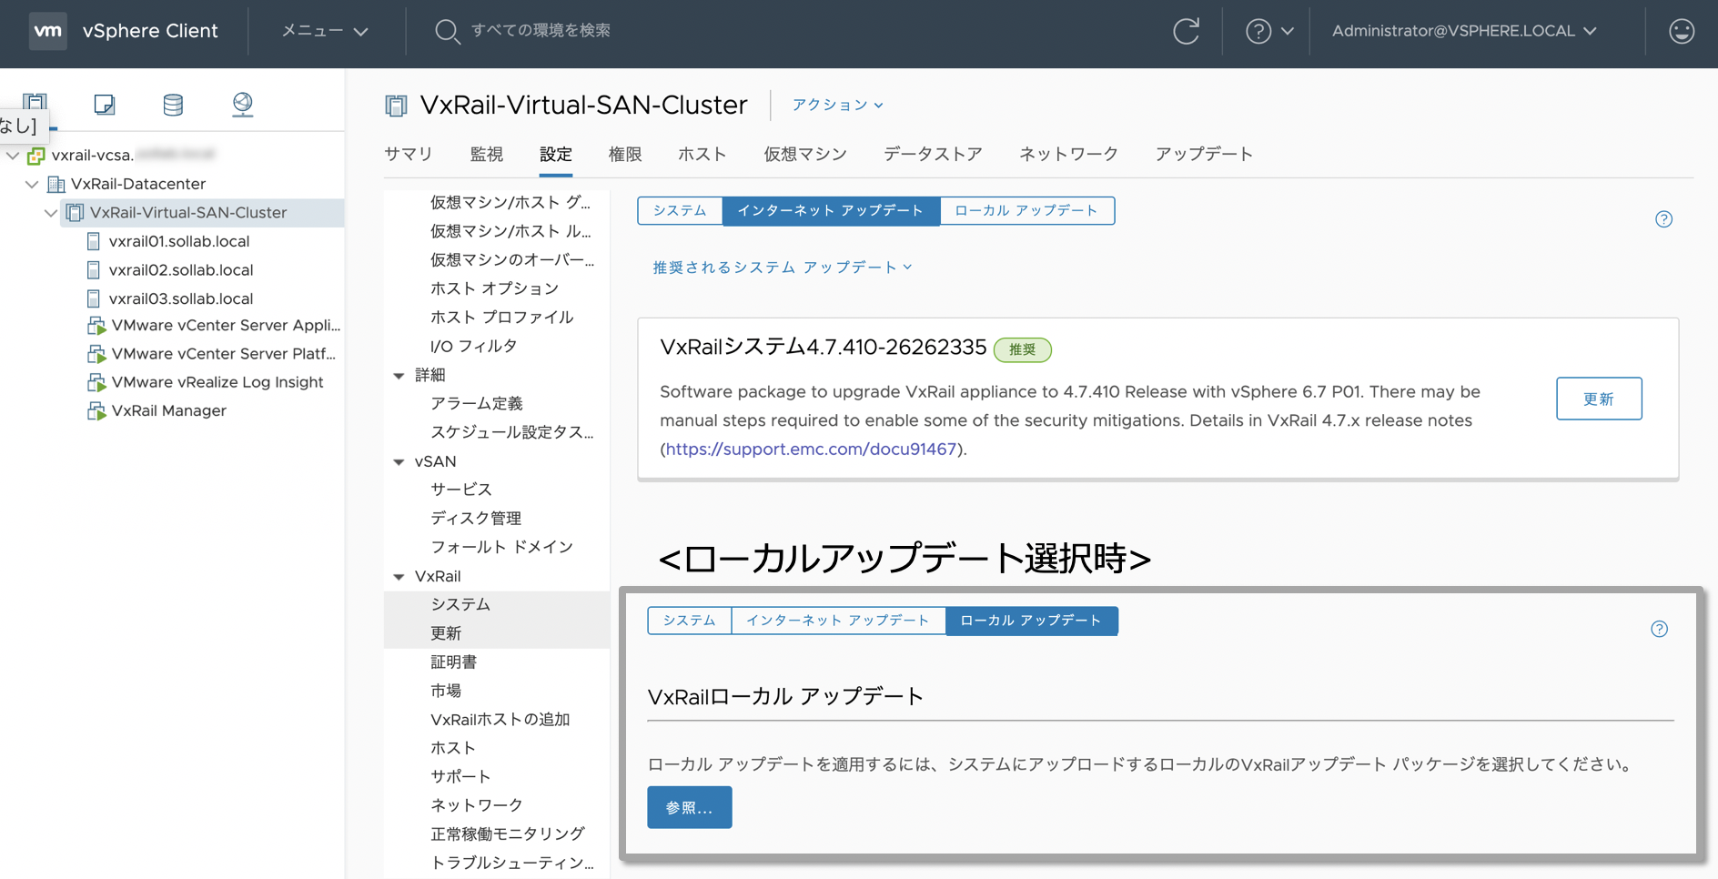This screenshot has width=1718, height=879.
Task: Open support.emc.com/docu91467 link
Action: coord(811,449)
